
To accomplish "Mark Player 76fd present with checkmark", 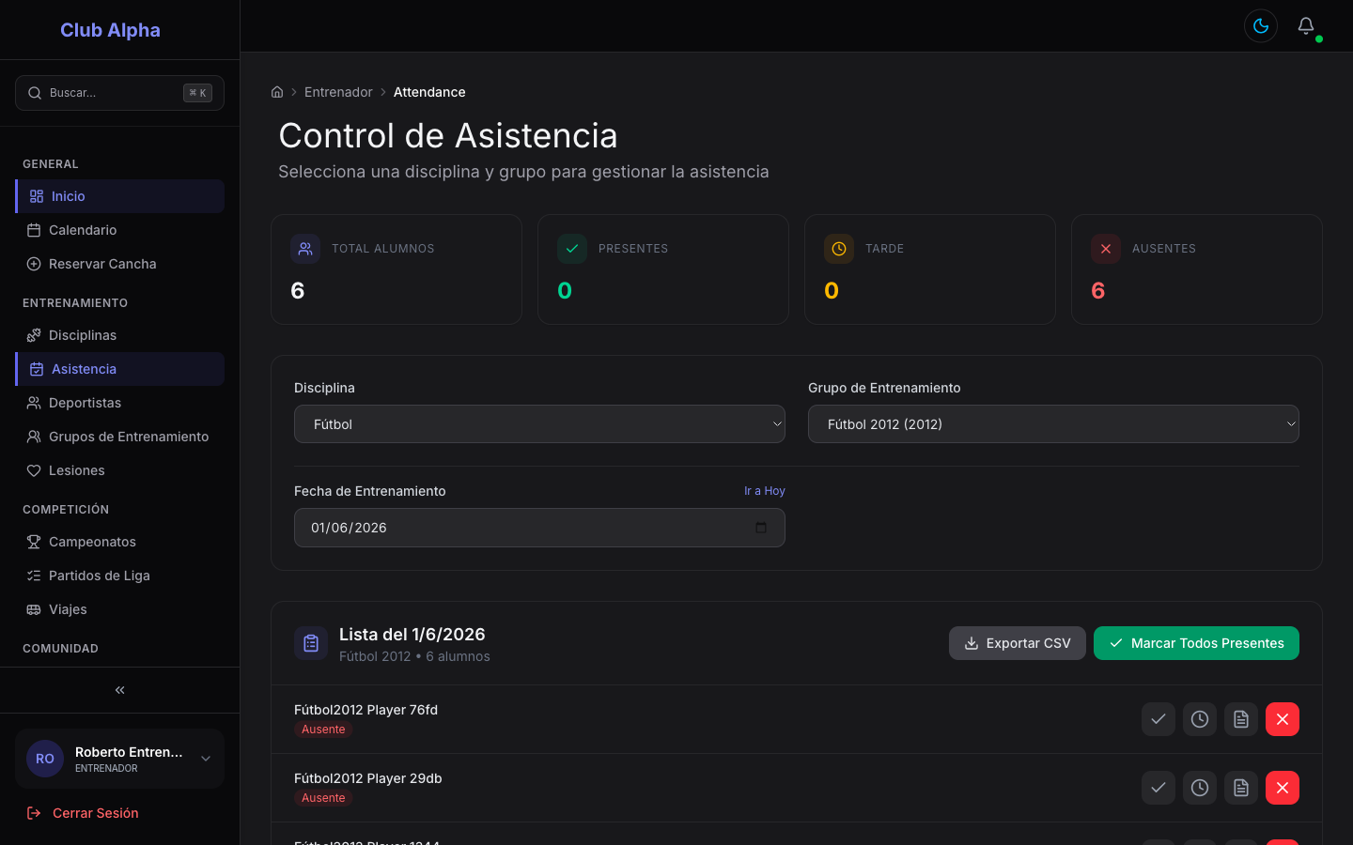I will tap(1159, 719).
